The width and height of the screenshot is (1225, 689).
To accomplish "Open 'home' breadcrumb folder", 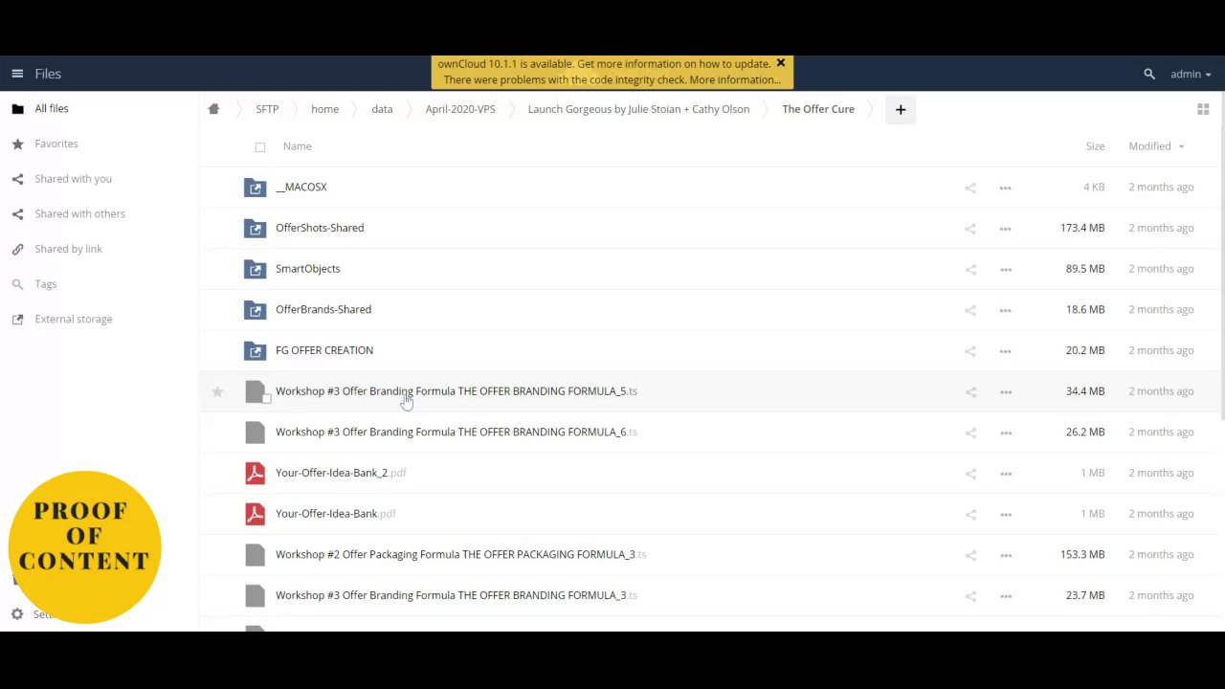I will pyautogui.click(x=324, y=109).
